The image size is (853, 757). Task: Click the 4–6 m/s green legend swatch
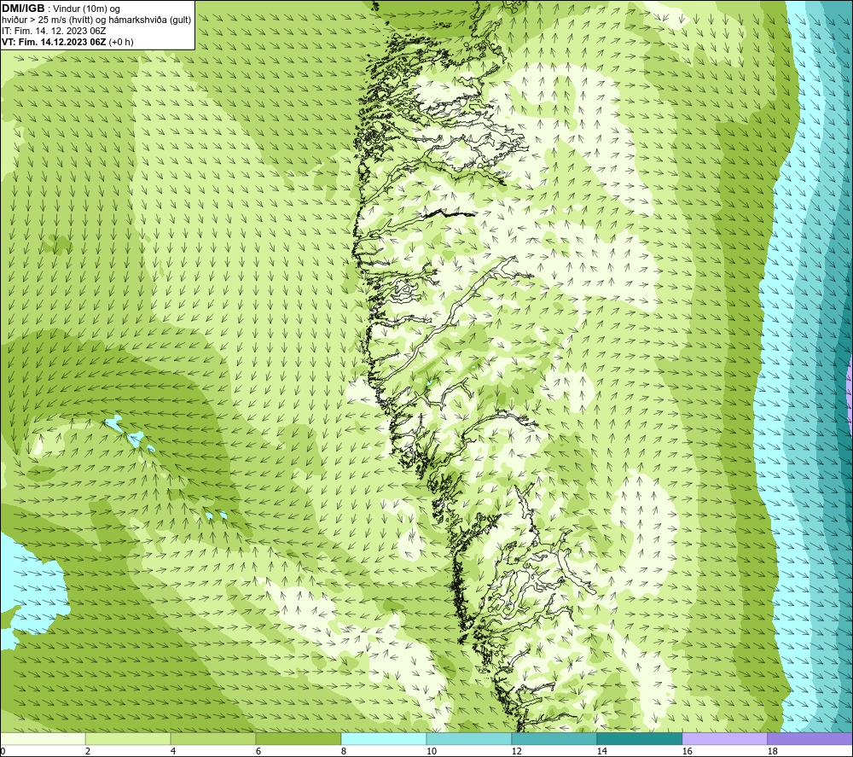[213, 738]
